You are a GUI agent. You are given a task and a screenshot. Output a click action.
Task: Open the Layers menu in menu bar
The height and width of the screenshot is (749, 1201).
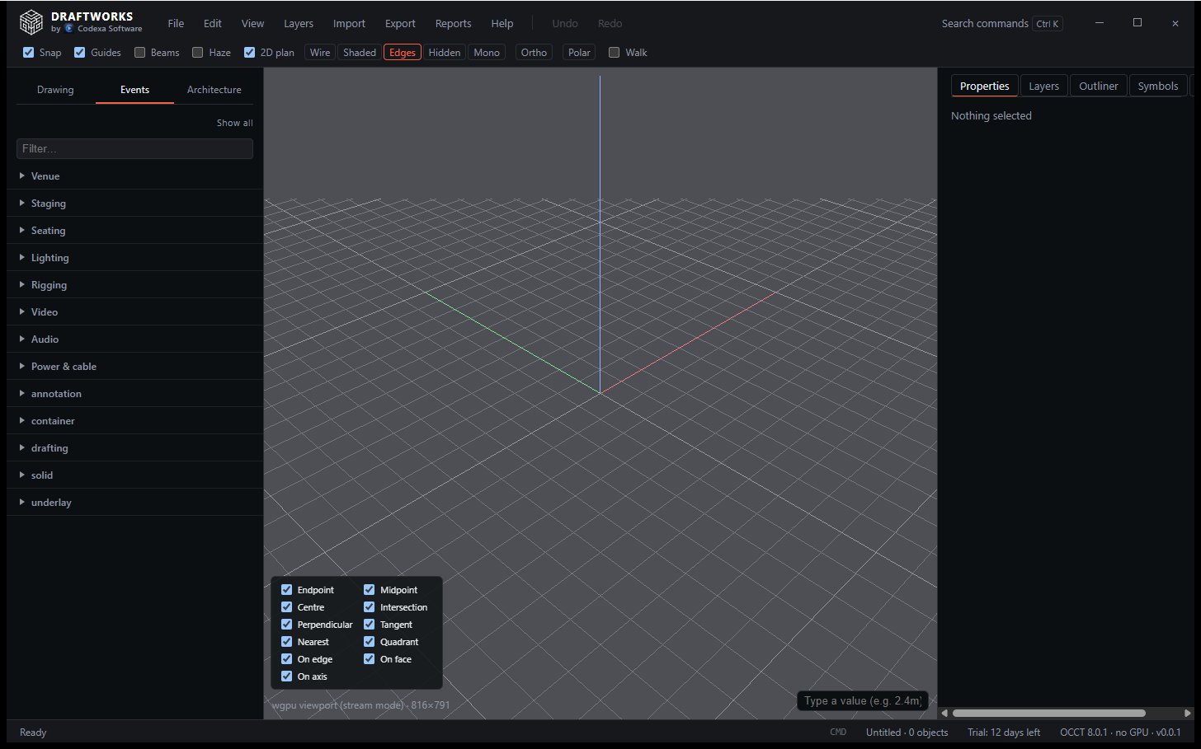[299, 23]
